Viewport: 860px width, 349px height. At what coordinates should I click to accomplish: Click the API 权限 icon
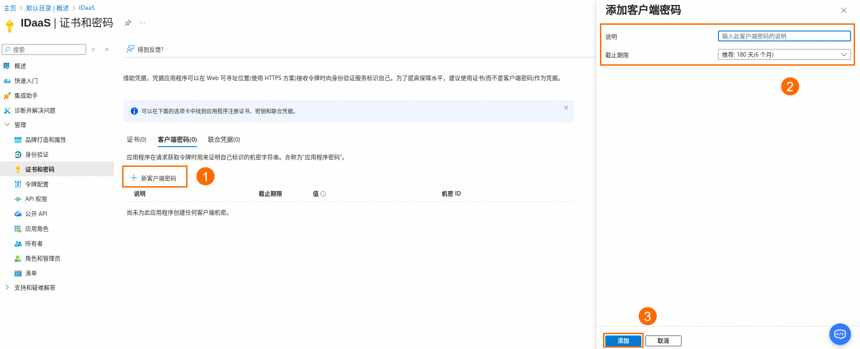click(18, 199)
